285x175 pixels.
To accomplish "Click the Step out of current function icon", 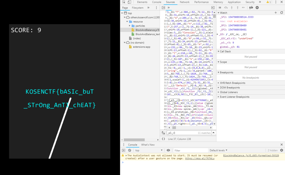I will coord(238,7).
